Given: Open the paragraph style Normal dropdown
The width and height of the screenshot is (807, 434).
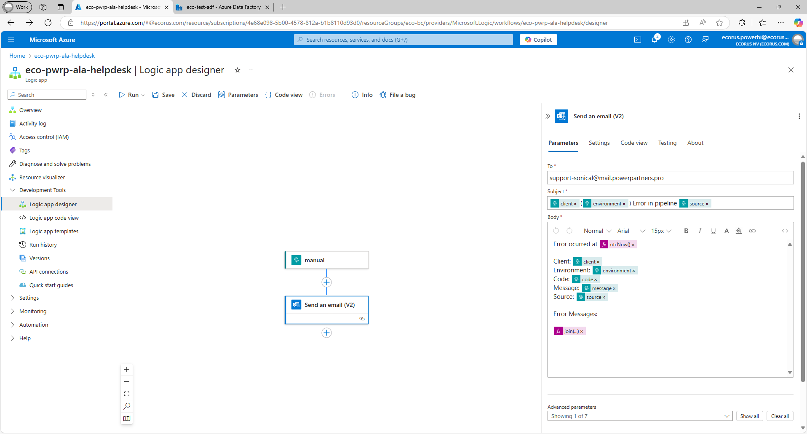Looking at the screenshot, I should coord(597,231).
